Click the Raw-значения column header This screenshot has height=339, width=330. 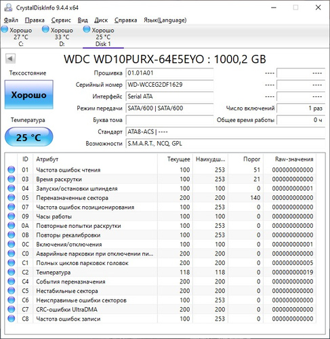tap(294, 159)
